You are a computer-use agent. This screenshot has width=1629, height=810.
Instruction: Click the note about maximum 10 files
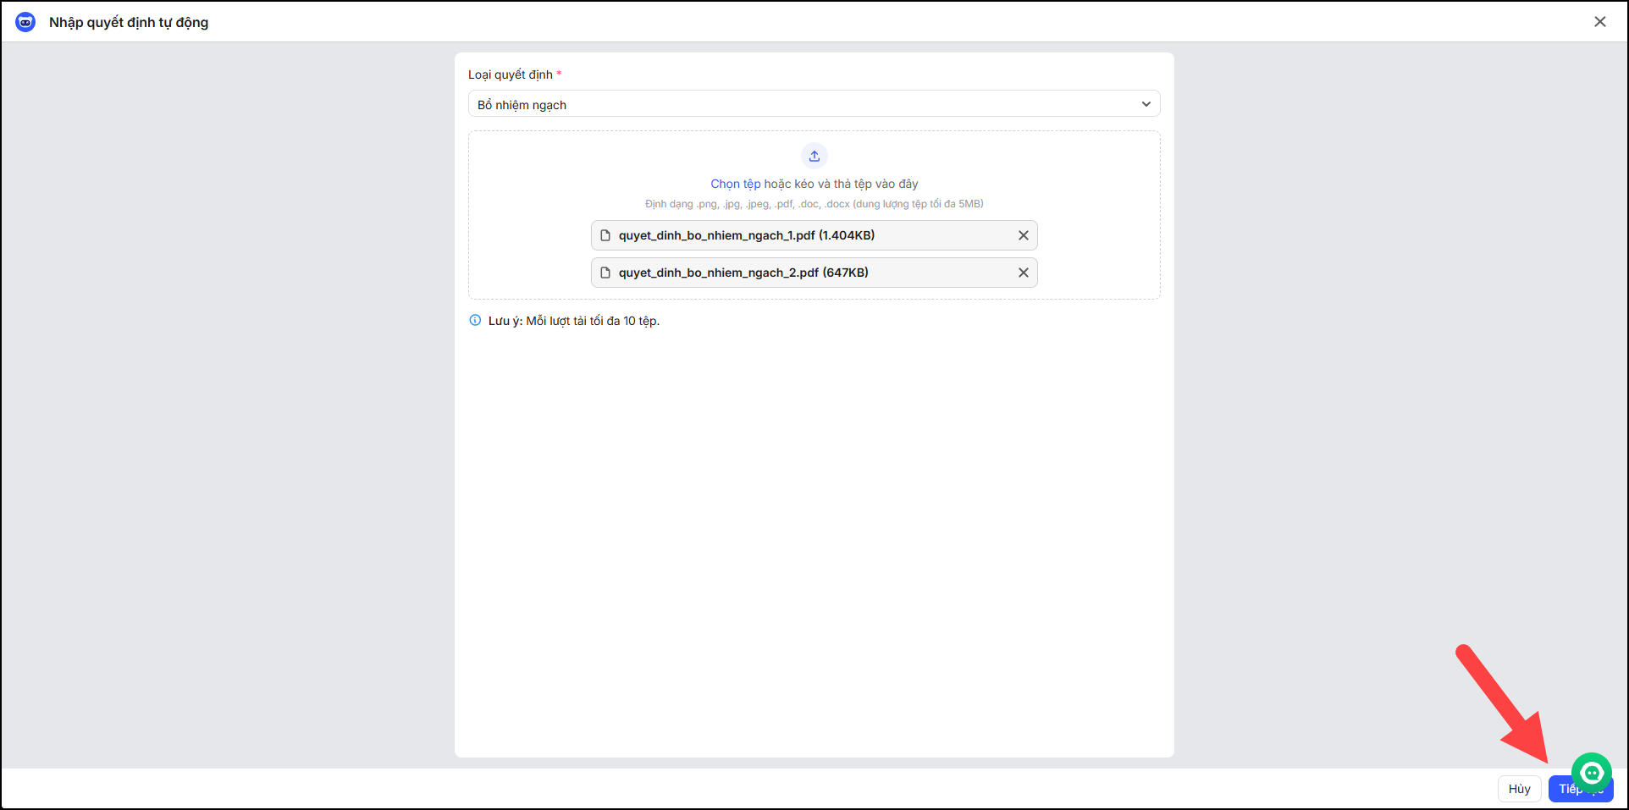573,321
